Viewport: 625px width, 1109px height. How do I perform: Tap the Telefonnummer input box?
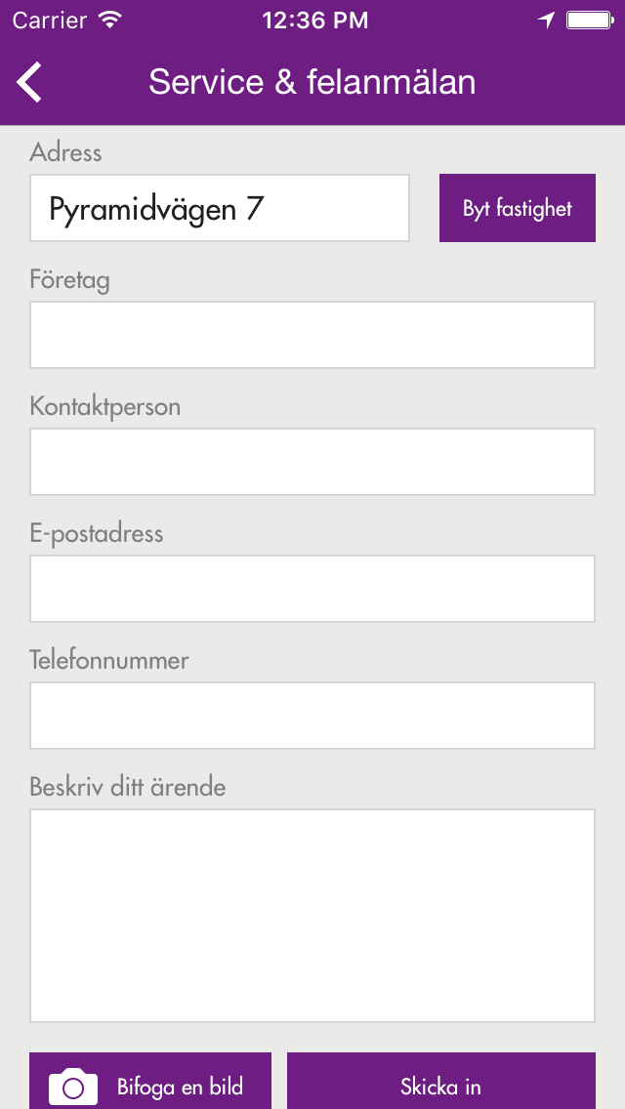click(312, 716)
